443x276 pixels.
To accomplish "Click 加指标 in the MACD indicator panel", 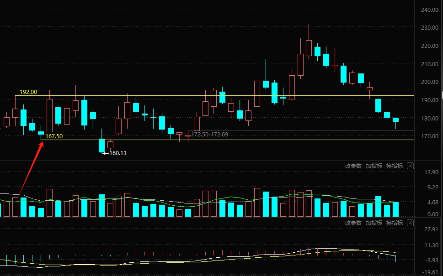I will pos(374,223).
